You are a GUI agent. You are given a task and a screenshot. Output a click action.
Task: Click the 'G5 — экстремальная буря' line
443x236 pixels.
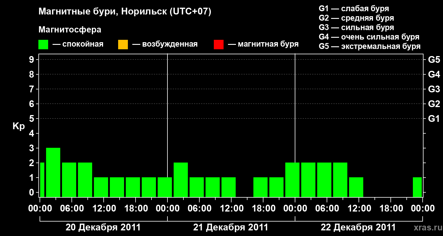[370, 46]
